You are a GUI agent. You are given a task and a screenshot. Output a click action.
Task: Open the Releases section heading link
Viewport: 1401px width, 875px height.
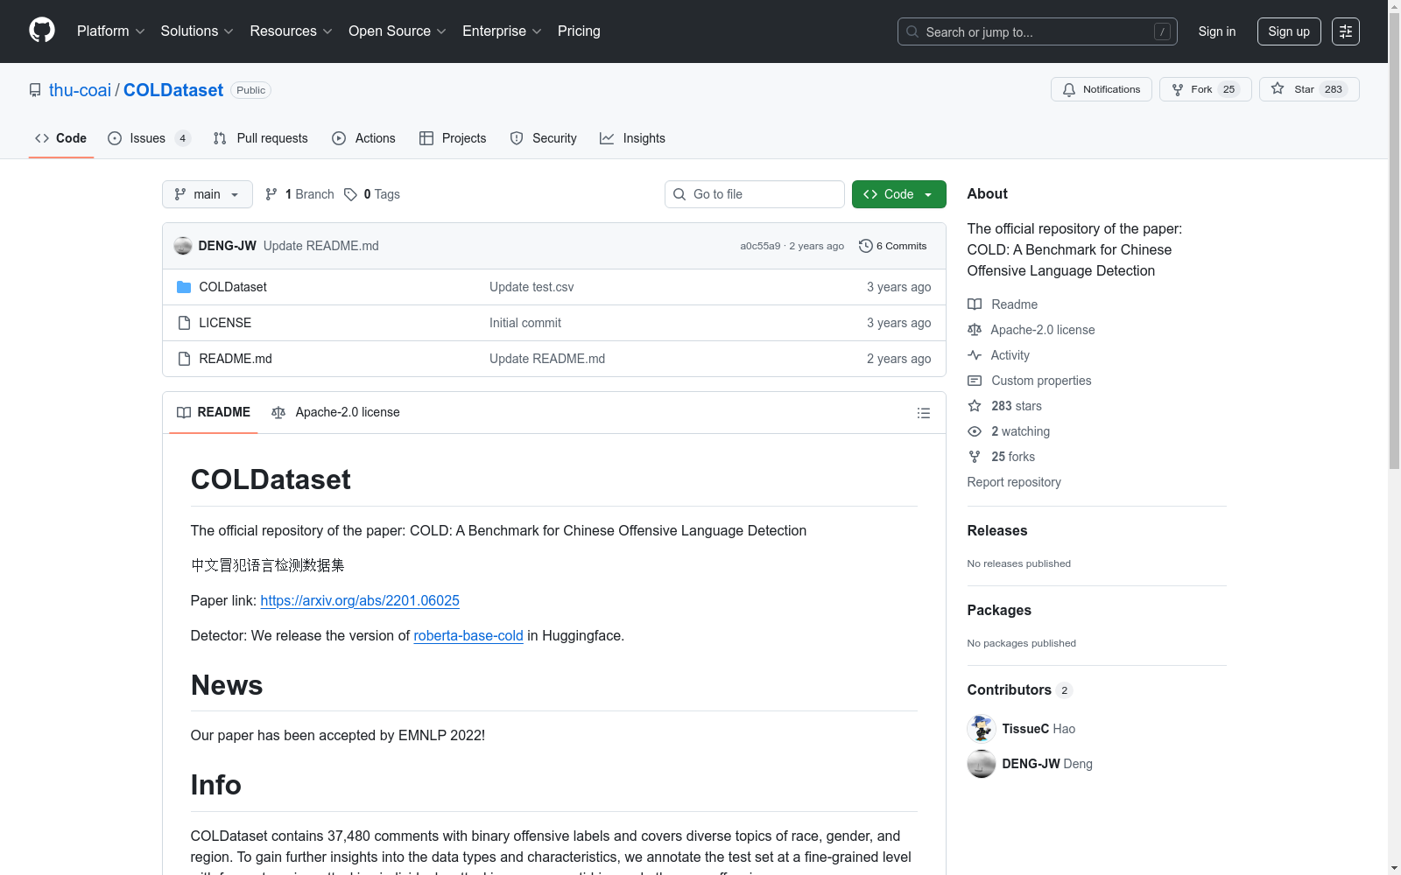pos(997,530)
